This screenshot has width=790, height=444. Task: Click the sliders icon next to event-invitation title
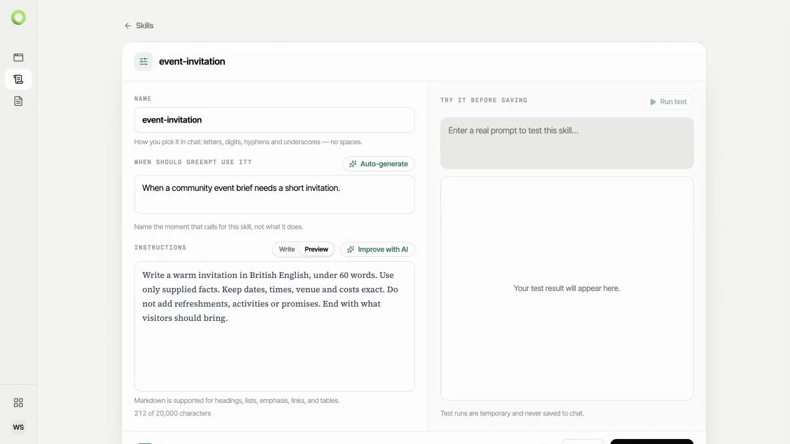[144, 62]
